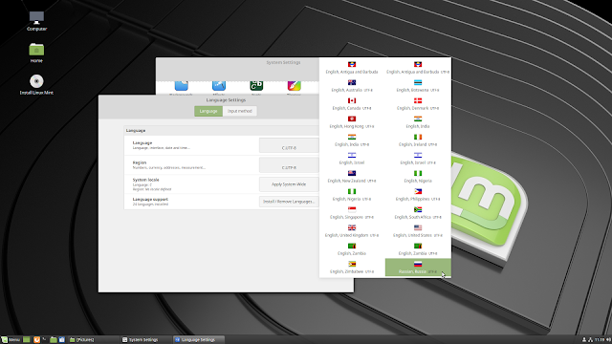This screenshot has width=612, height=344.
Task: Open the Home folder desktop icon
Action: (36, 53)
